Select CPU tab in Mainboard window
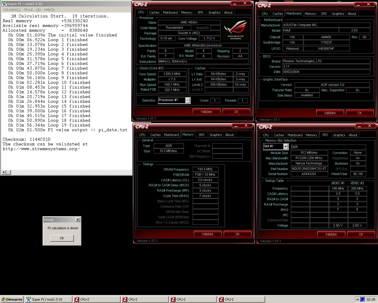This screenshot has width=378, height=303. tap(265, 14)
